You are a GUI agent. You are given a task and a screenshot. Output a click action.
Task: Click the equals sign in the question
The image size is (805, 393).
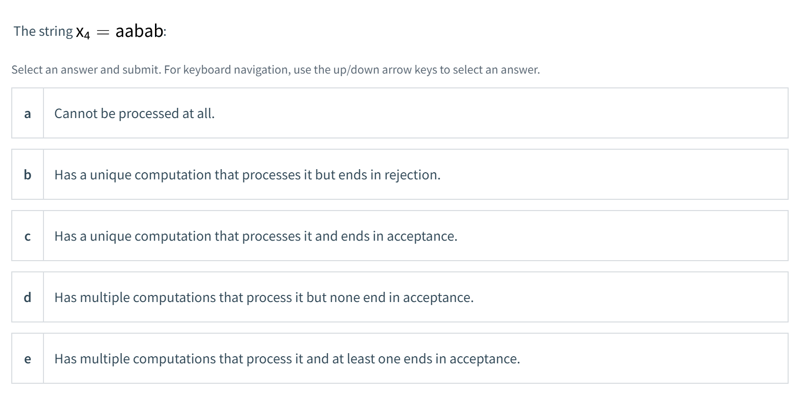tap(103, 32)
